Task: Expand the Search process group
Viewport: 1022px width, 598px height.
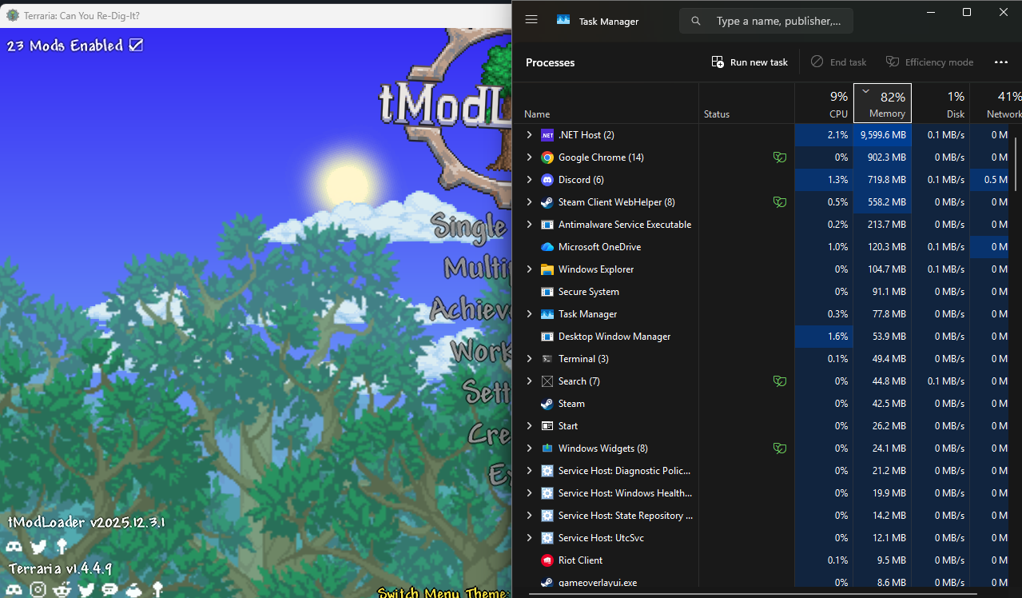Action: point(529,381)
